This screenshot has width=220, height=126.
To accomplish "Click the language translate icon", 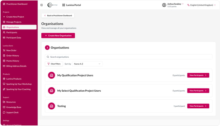I will (x=188, y=5).
